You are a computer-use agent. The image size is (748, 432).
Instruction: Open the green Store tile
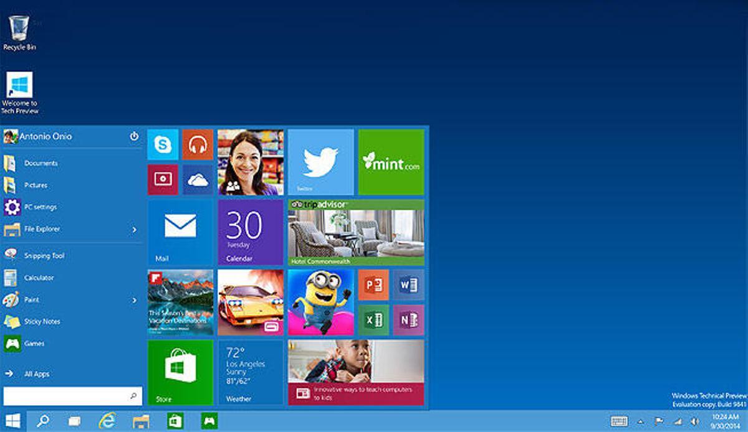click(x=180, y=372)
